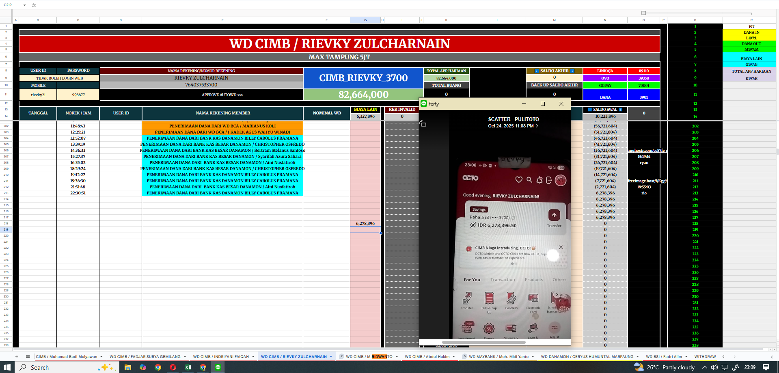The width and height of the screenshot is (779, 373).
Task: Select cell with value 6,278,396 in column G
Action: click(365, 224)
